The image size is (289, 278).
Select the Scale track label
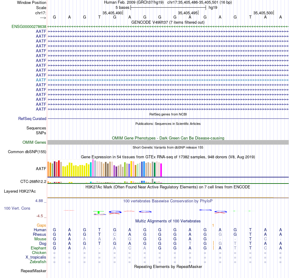[41, 8]
